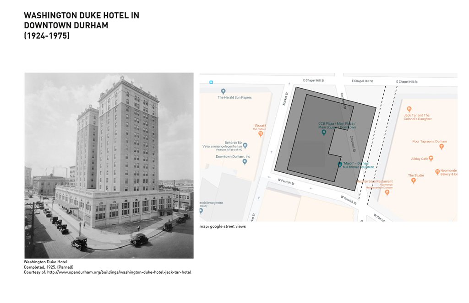Click the Jack Tar restaurant pin

[x=409, y=109]
